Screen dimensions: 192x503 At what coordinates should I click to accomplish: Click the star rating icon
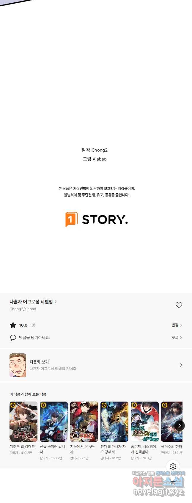pyautogui.click(x=13, y=325)
